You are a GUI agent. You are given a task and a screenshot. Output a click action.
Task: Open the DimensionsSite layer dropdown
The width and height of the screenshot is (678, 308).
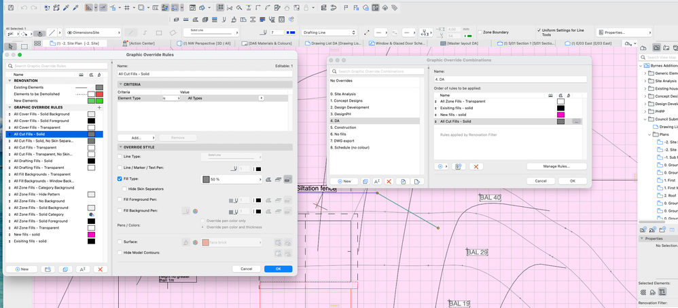(93, 33)
